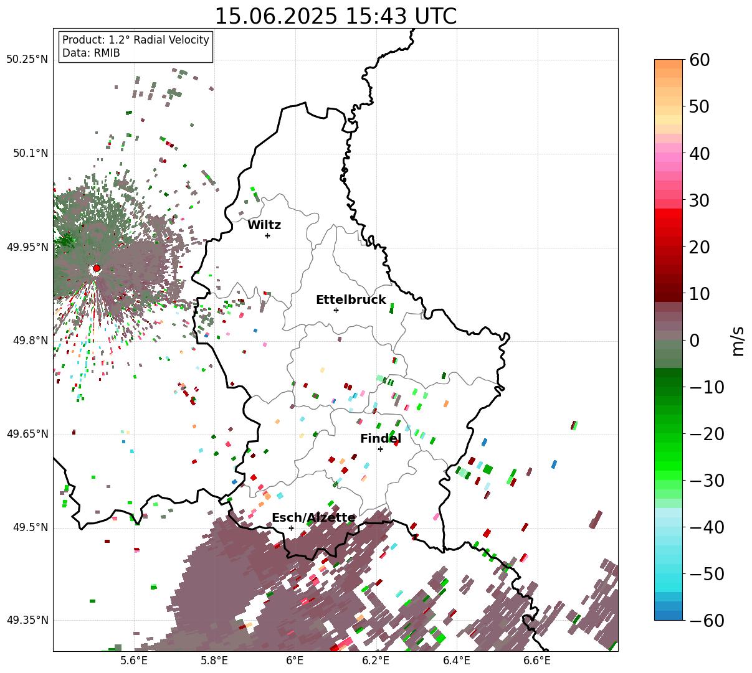Click the Findel label
This screenshot has height=673, width=752.
[381, 439]
